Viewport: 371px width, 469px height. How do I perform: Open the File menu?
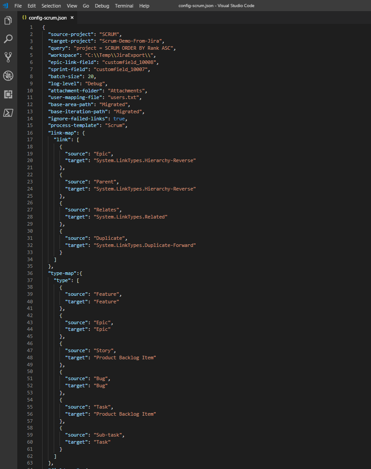pos(18,6)
